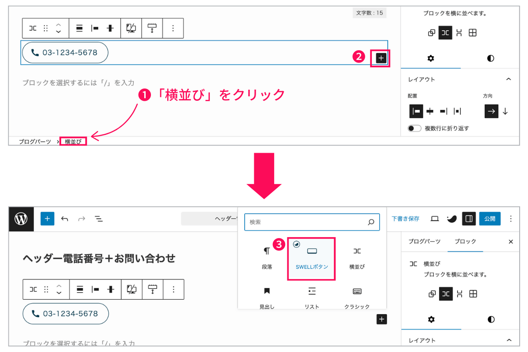This screenshot has height=352, width=528.
Task: Open the document overview list
Action: 99,219
